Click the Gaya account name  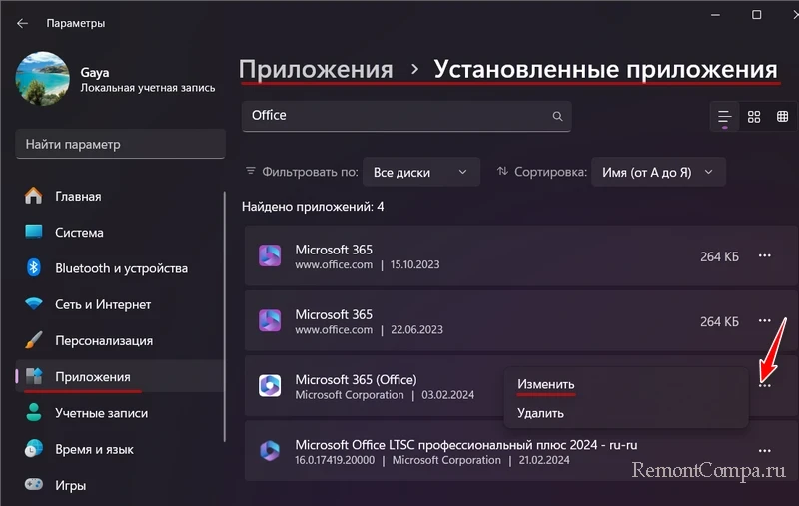95,72
